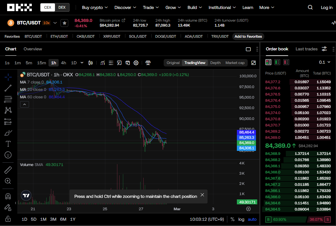Viewport: 336px width, 226px height.
Task: Expand more timeframes next to 1D
Action: click(x=82, y=63)
